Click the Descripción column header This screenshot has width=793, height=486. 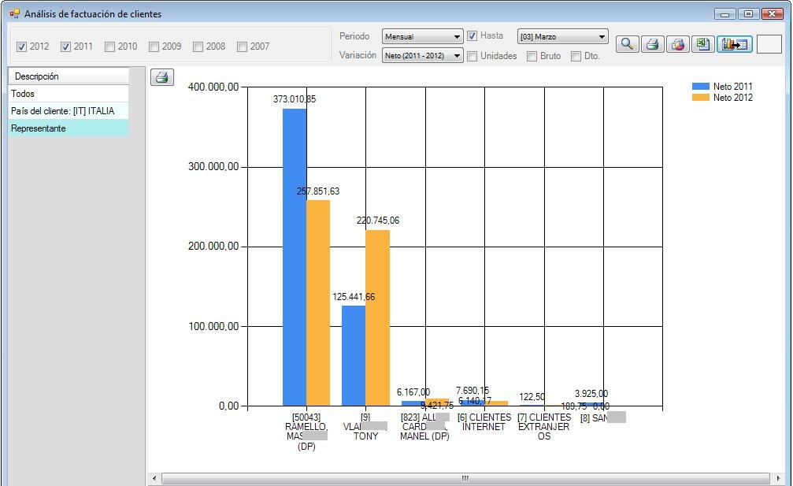tap(68, 76)
